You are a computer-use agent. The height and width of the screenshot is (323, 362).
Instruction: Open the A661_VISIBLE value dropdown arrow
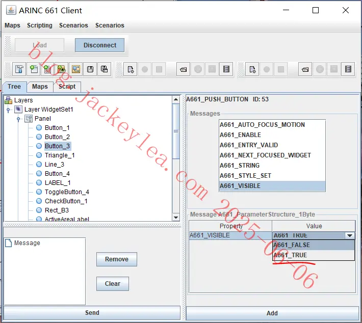coord(350,235)
